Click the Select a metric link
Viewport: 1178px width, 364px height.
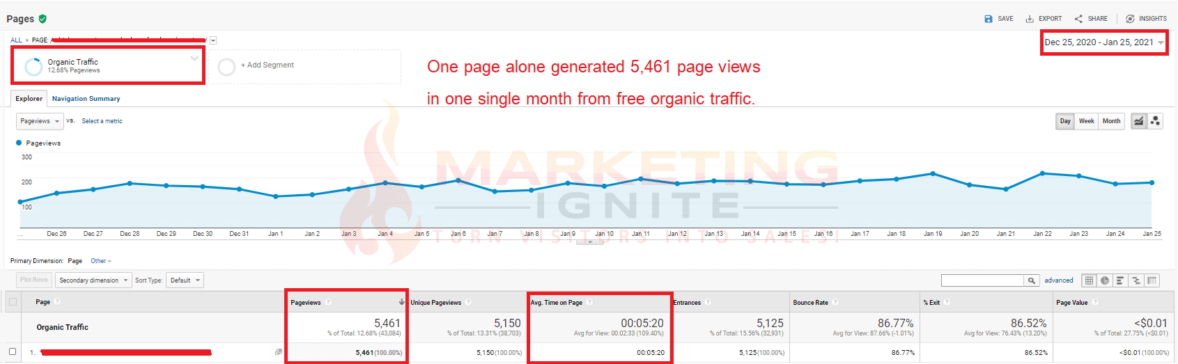pos(102,121)
